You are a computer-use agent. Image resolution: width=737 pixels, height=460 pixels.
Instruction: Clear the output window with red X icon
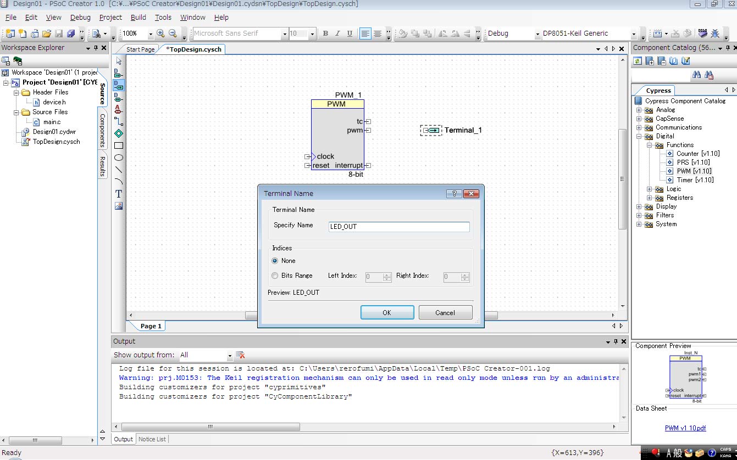tap(240, 355)
